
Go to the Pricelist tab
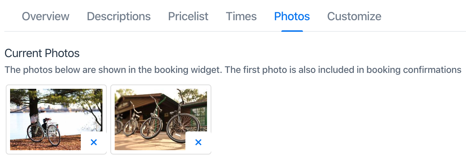[x=188, y=16]
